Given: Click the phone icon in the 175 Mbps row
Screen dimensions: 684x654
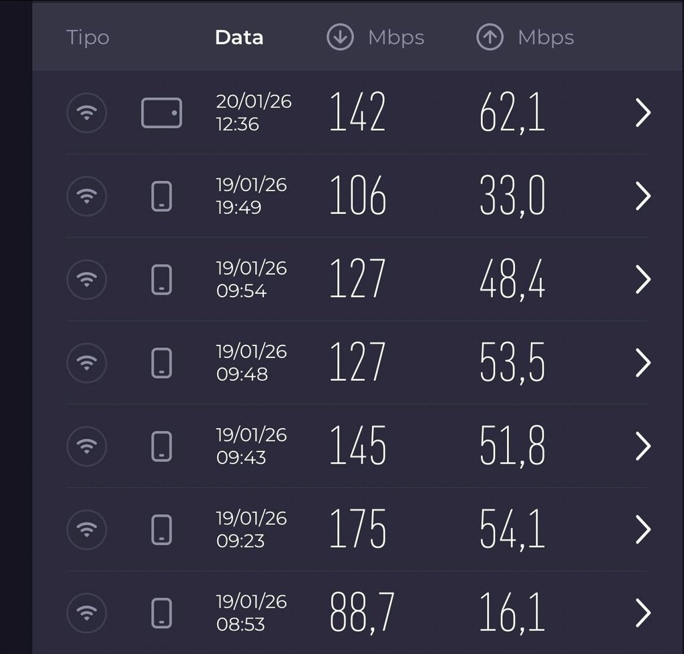Looking at the screenshot, I should [x=162, y=529].
